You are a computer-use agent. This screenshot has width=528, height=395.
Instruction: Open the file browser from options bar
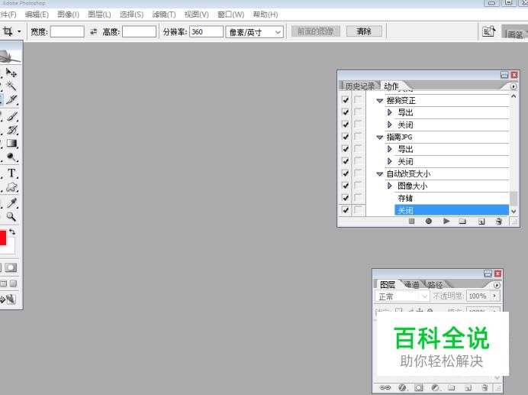(488, 32)
